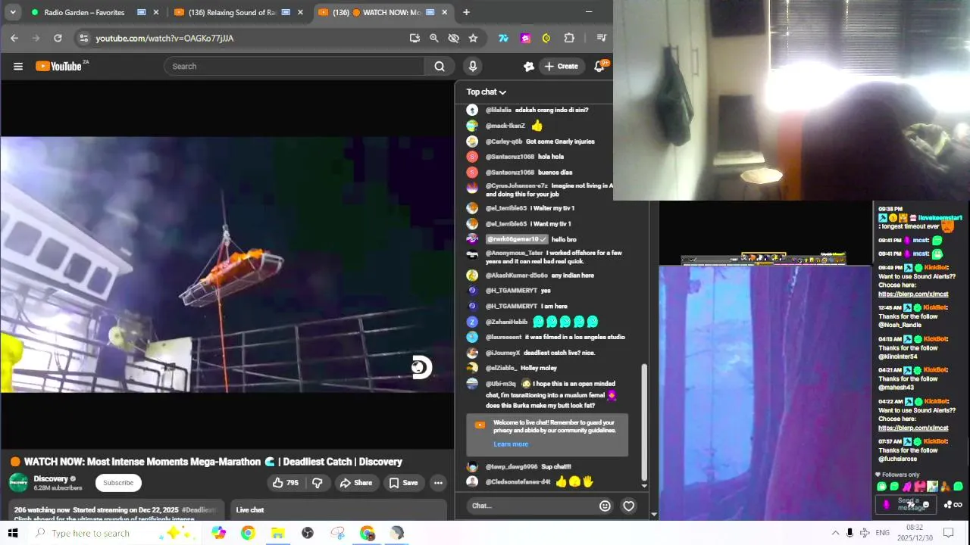The width and height of the screenshot is (970, 545).
Task: Go back with browser back arrow
Action: (x=14, y=38)
